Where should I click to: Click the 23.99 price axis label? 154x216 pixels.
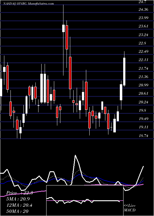[x=143, y=18]
